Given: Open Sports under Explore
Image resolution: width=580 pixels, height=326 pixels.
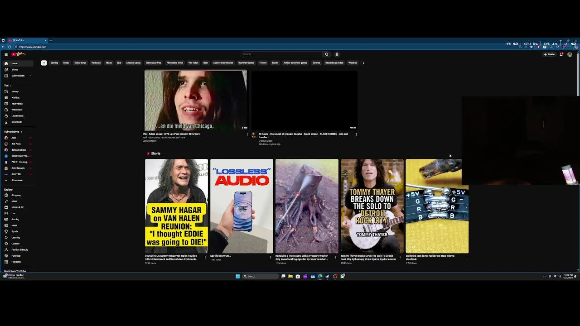Looking at the screenshot, I should tap(18, 231).
